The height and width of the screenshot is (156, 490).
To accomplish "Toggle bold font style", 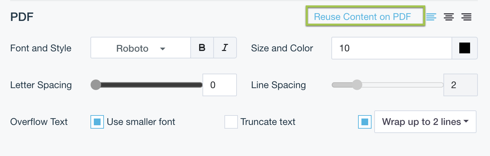I will pos(202,48).
